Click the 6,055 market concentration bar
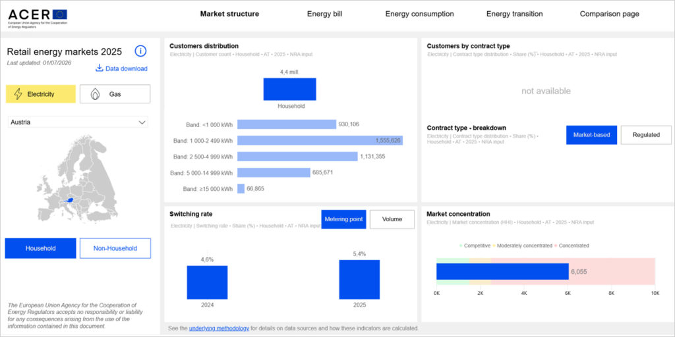Image resolution: width=675 pixels, height=337 pixels. (502, 272)
